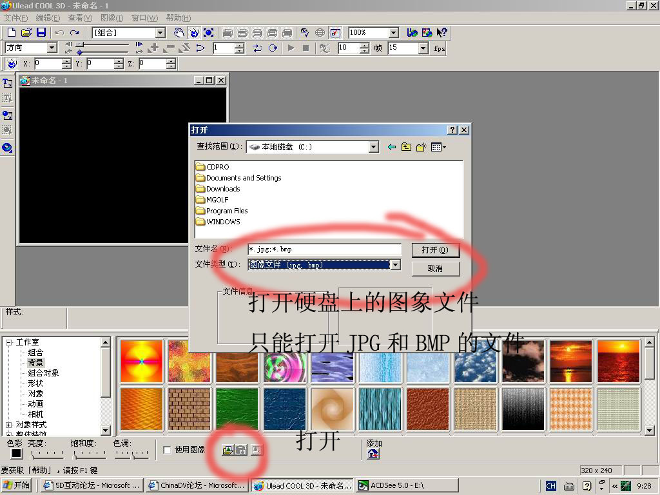The image size is (660, 495).
Task: Go up one folder level in the dialog
Action: click(x=406, y=147)
